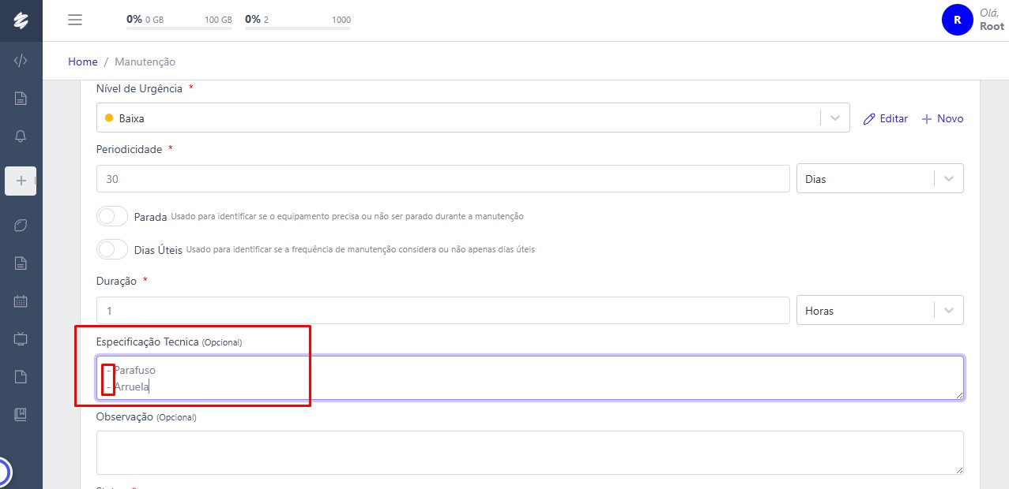1009x489 pixels.
Task: Click the hamburger menu icon
Action: [75, 21]
